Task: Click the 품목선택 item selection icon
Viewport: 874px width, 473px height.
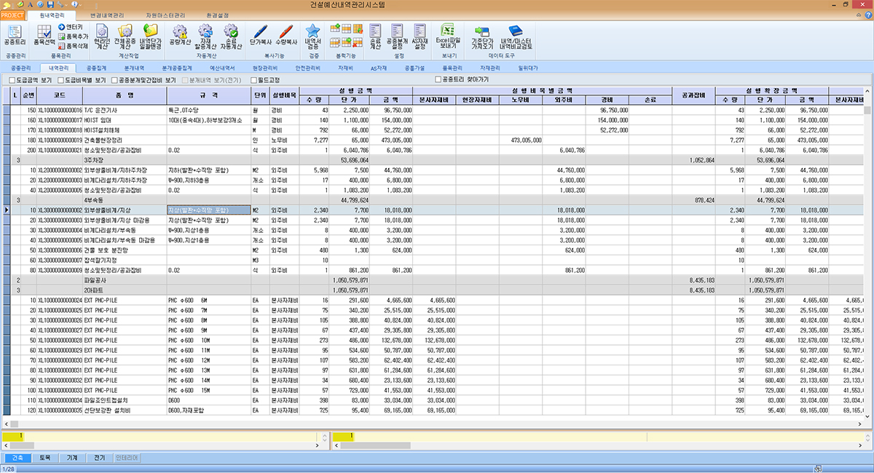Action: click(x=44, y=34)
